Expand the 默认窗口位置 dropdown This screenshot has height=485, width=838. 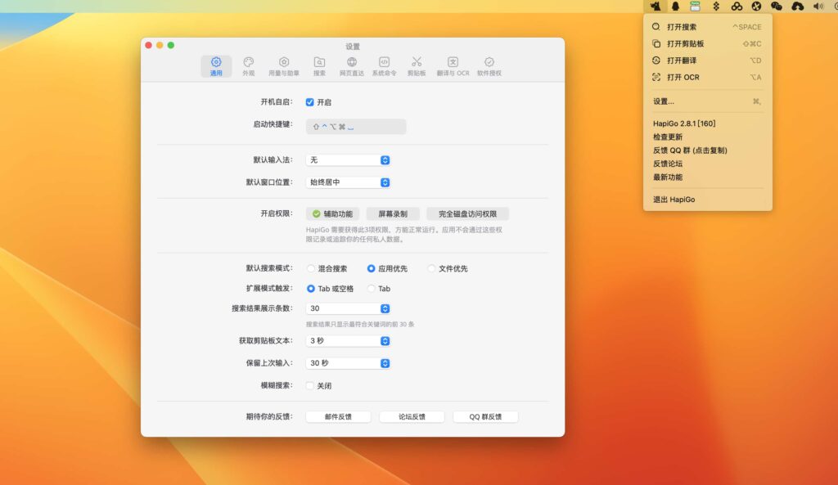coord(347,182)
